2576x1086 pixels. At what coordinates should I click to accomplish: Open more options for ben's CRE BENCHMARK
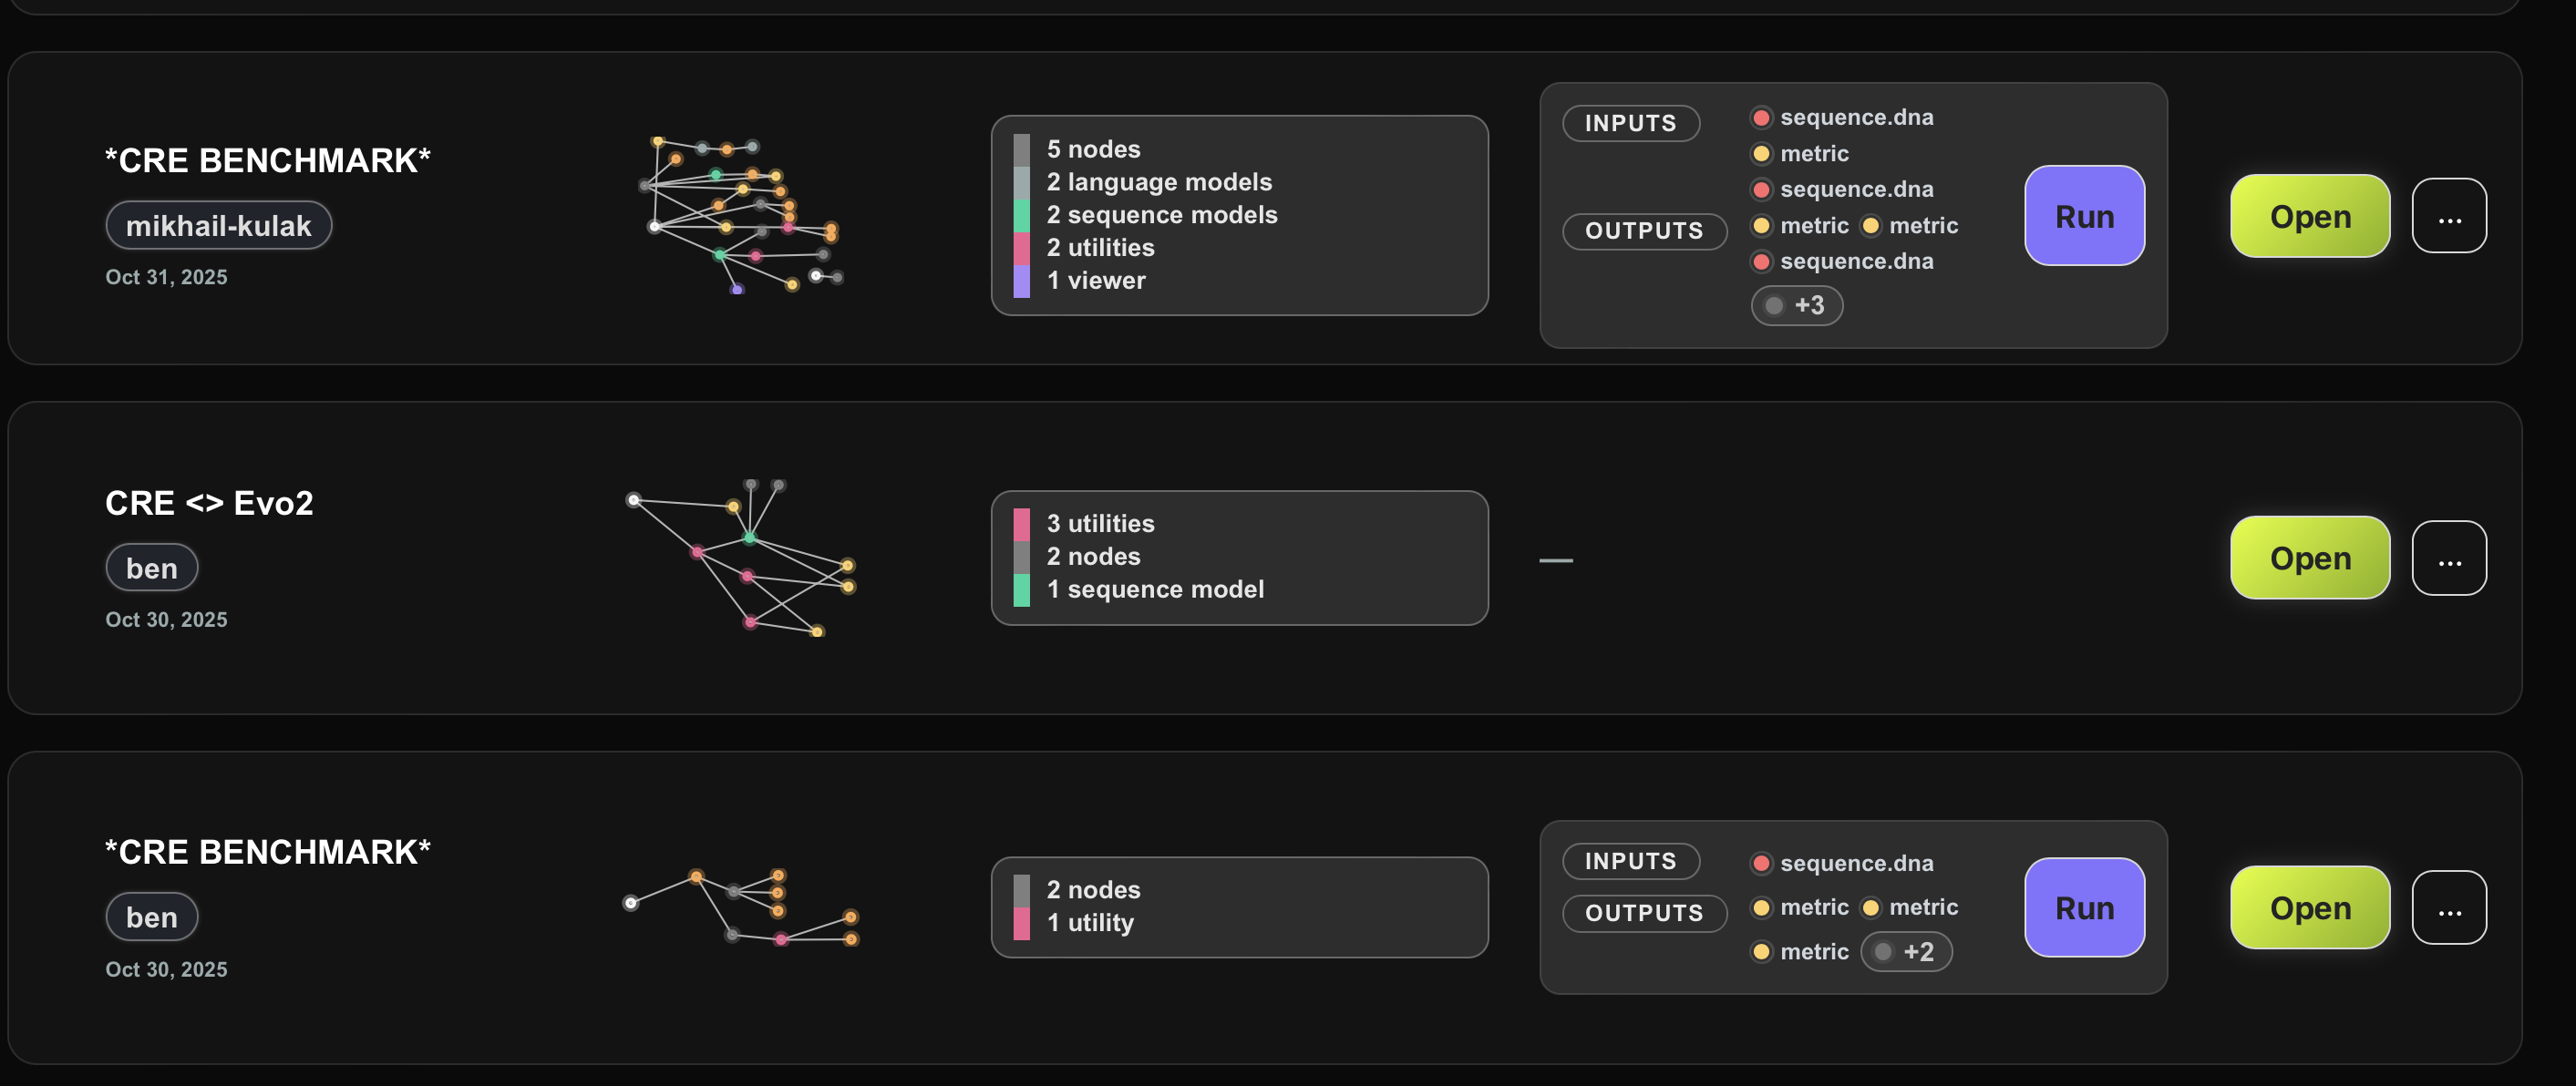[2448, 907]
